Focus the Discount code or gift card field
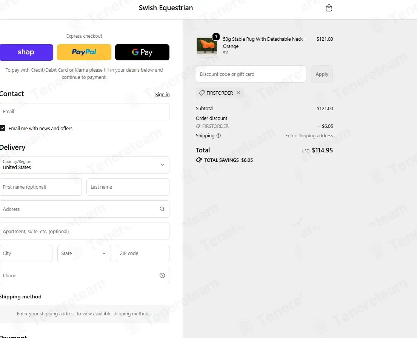The height and width of the screenshot is (338, 417). click(251, 74)
